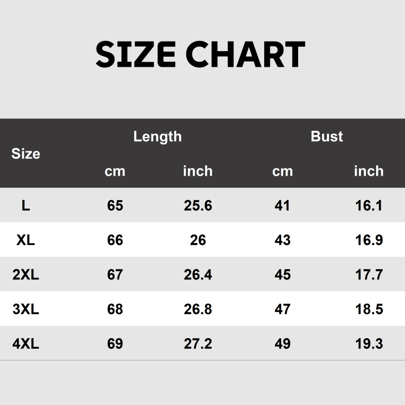Screen dimensions: 405x405
Task: Select the 3XL size row label
Action: (x=26, y=309)
